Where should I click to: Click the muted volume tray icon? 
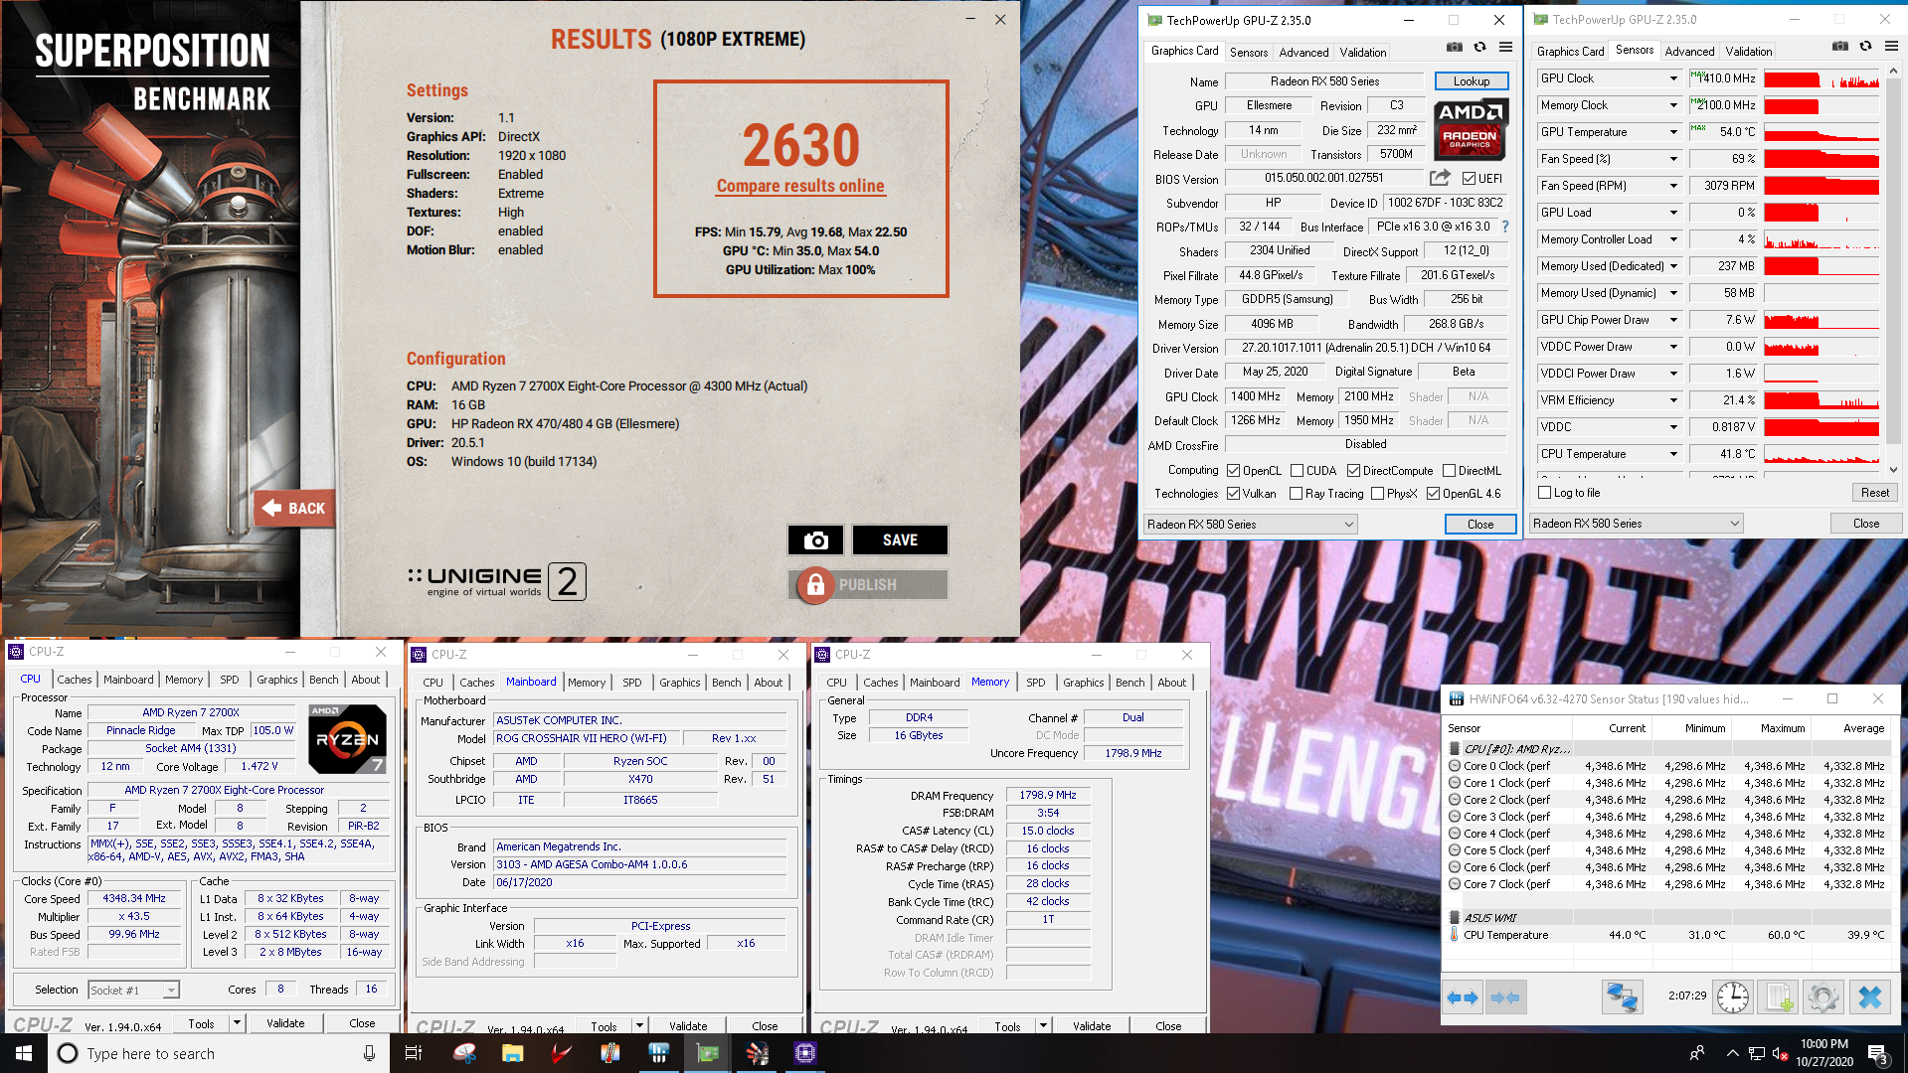tap(1780, 1053)
